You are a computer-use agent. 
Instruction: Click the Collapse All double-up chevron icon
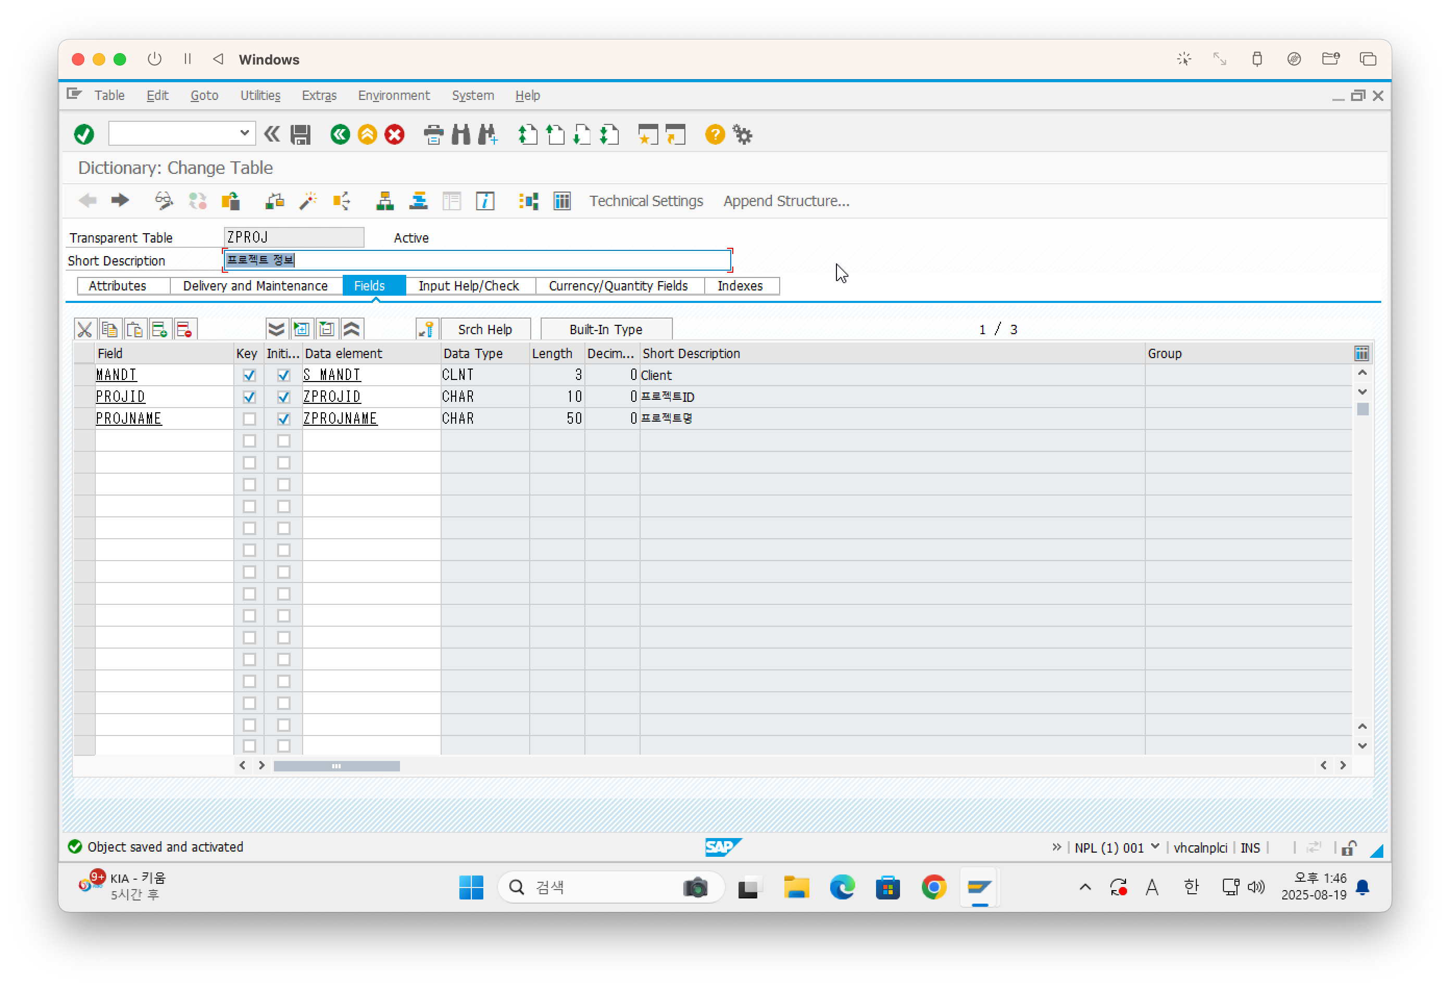[352, 329]
